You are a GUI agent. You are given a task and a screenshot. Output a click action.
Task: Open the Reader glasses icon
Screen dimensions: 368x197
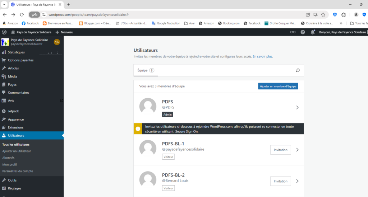293,32
